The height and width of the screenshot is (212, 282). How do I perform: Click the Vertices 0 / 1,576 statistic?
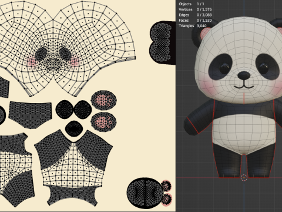195,9
